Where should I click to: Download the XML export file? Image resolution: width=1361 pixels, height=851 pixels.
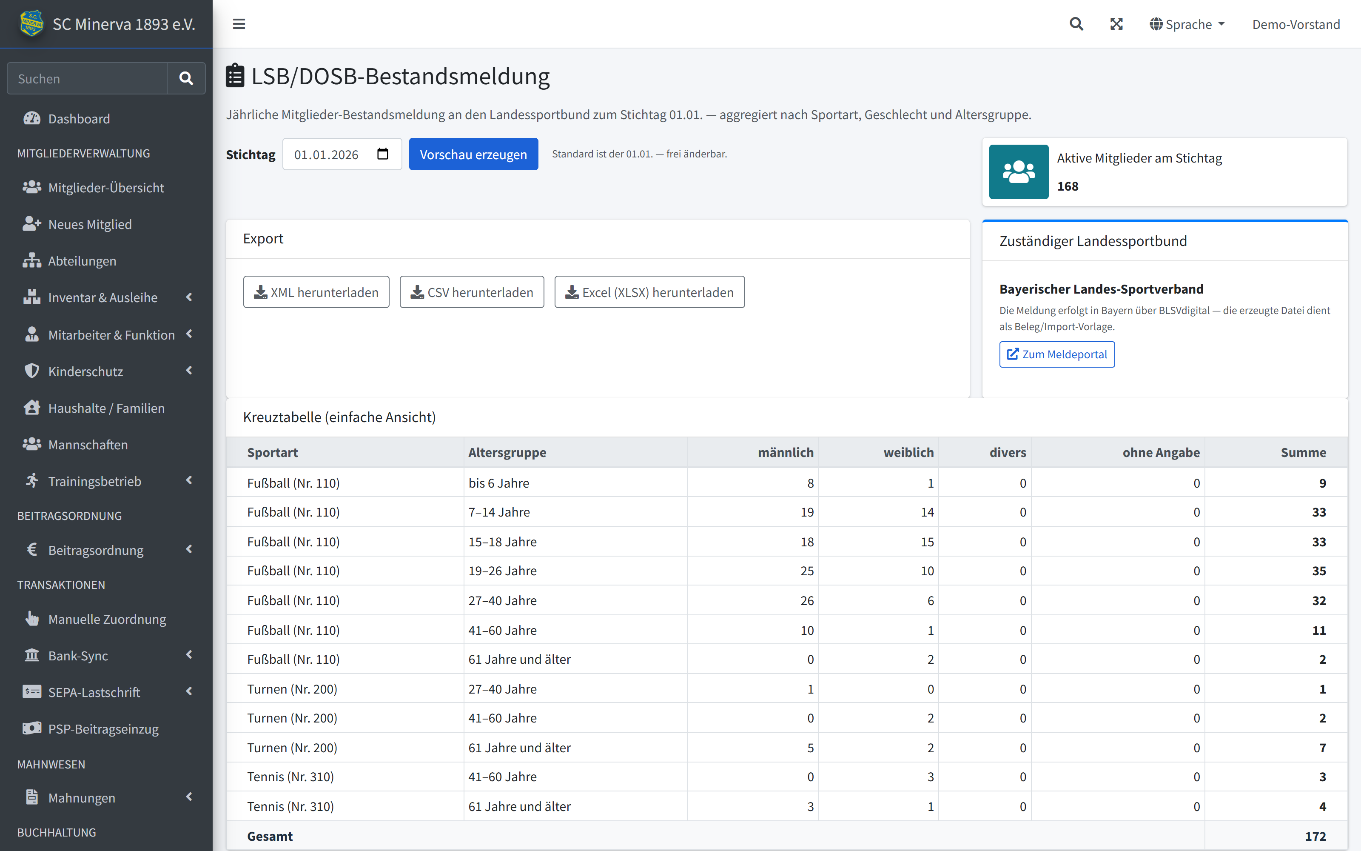pyautogui.click(x=316, y=292)
